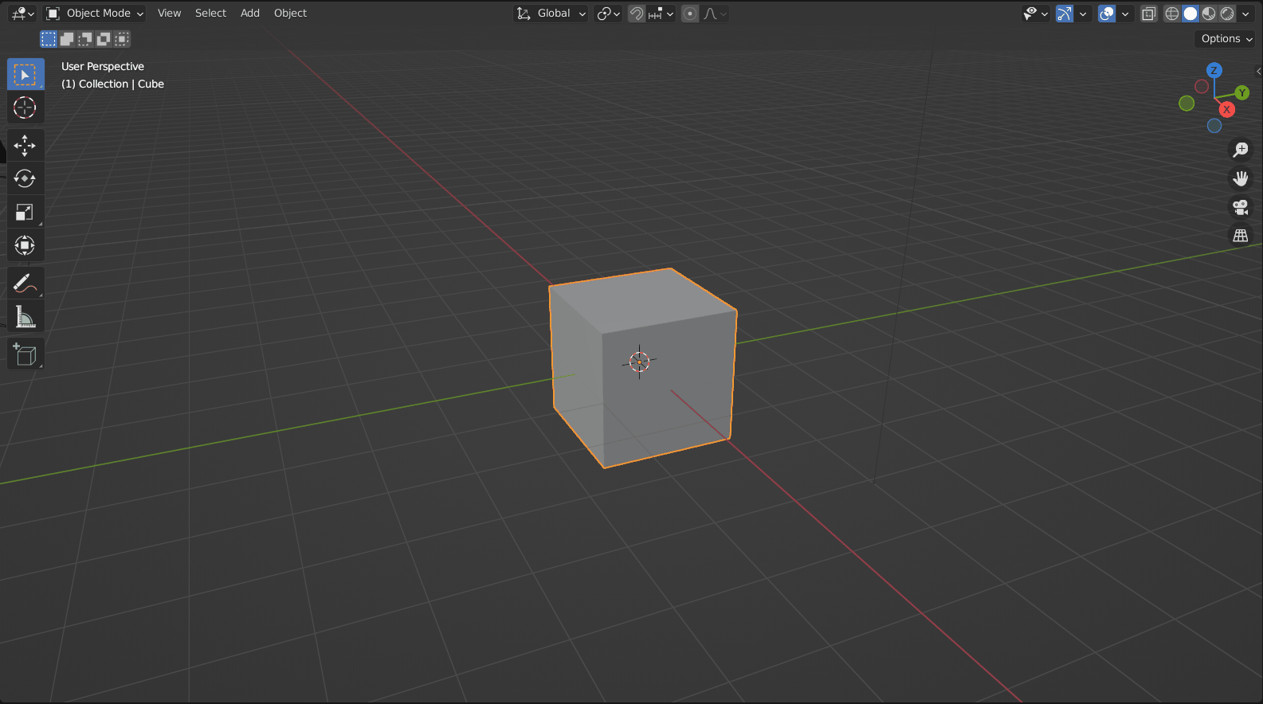
Task: Toggle X-ray mode
Action: [1148, 14]
